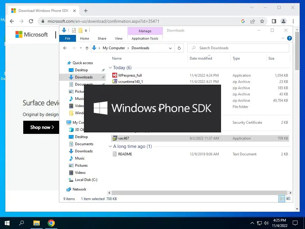Collapse the Today (6) group
Viewport: 305px width, 229px height.
[110, 68]
